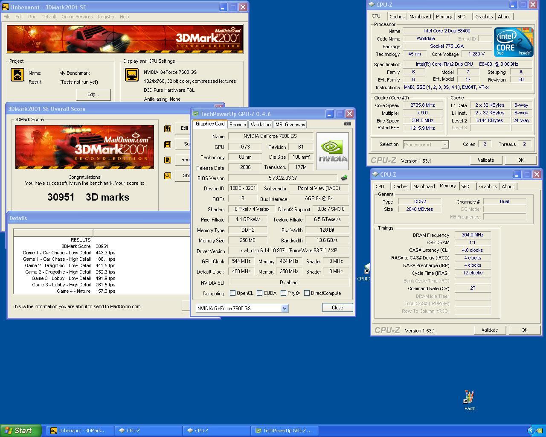The image size is (546, 437).
Task: Click the Result browser icon in score window
Action: pos(168,160)
